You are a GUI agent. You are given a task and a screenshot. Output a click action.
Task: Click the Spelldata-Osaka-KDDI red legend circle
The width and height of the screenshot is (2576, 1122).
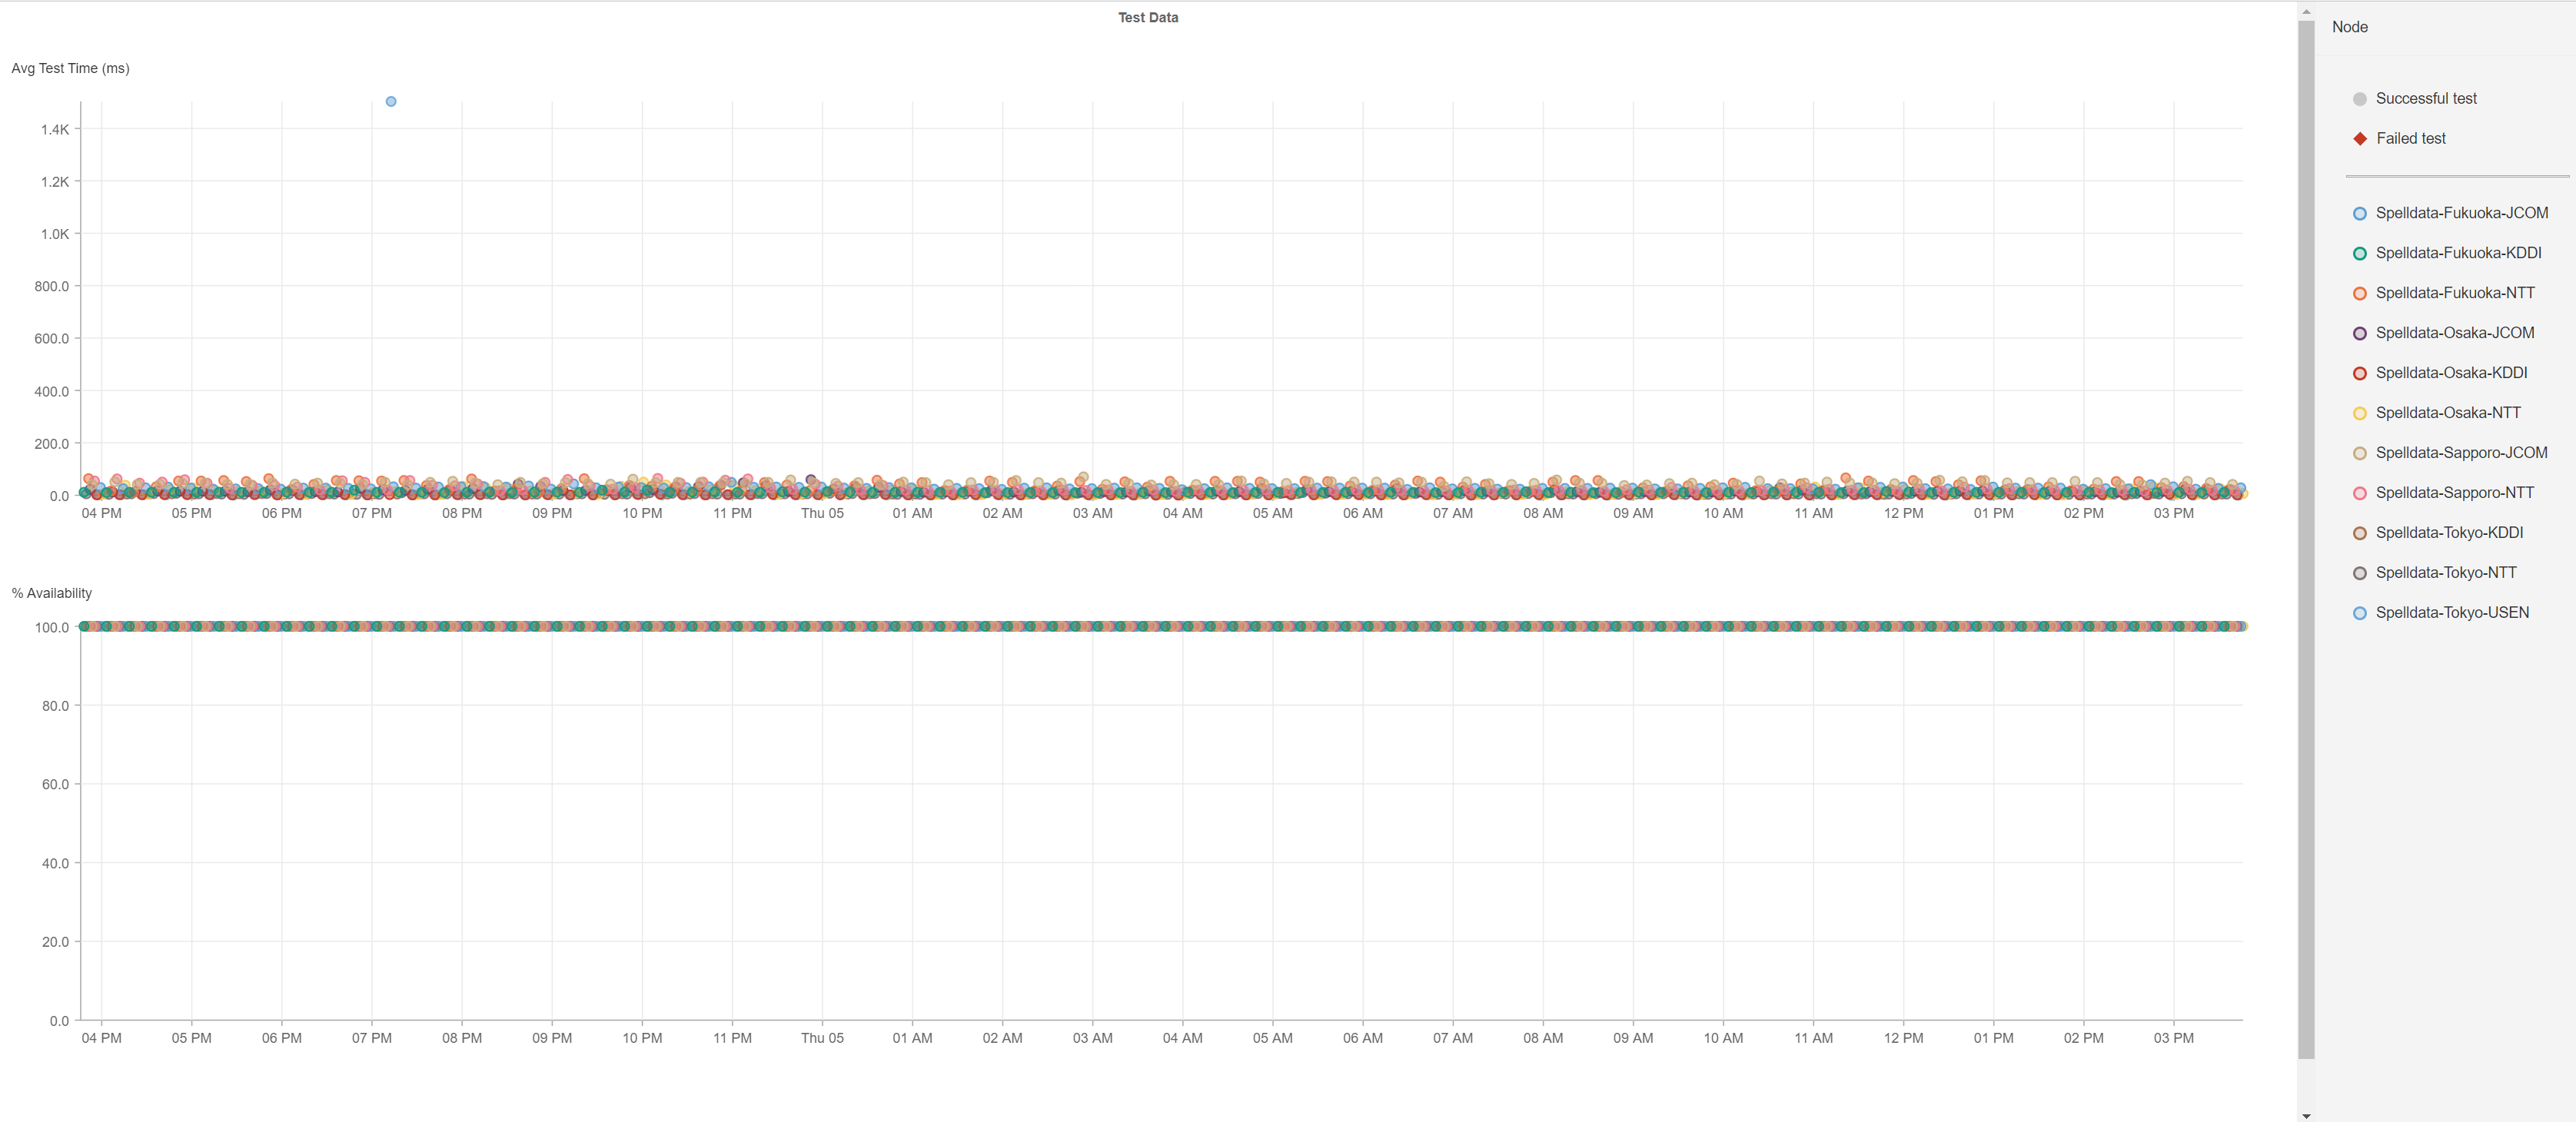point(2360,373)
